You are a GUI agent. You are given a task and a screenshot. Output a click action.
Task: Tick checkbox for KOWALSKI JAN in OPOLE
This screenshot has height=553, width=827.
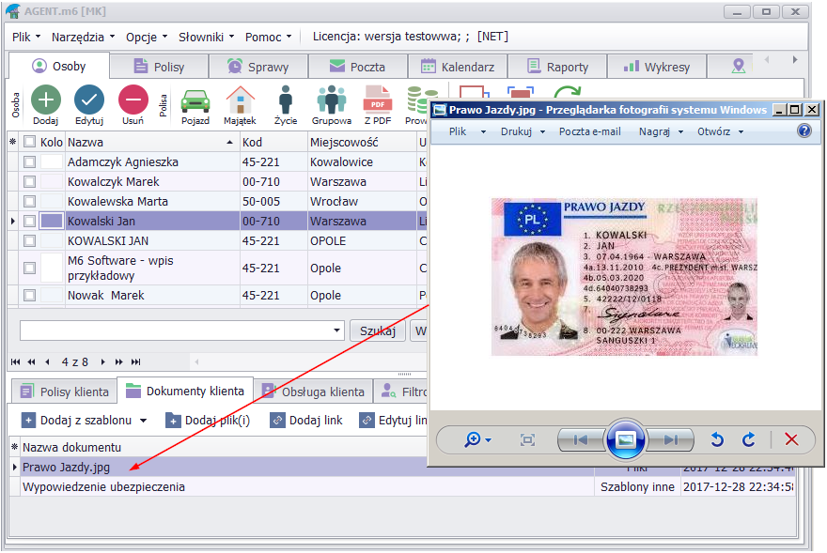coord(29,241)
